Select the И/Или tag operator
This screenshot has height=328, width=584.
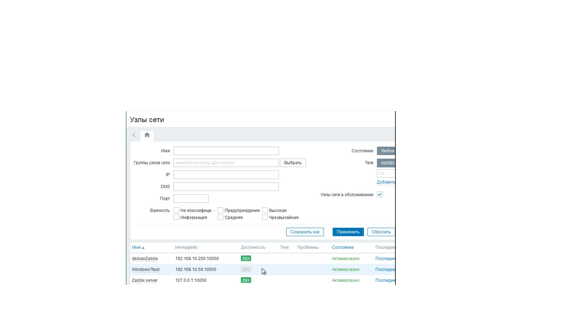(x=387, y=163)
